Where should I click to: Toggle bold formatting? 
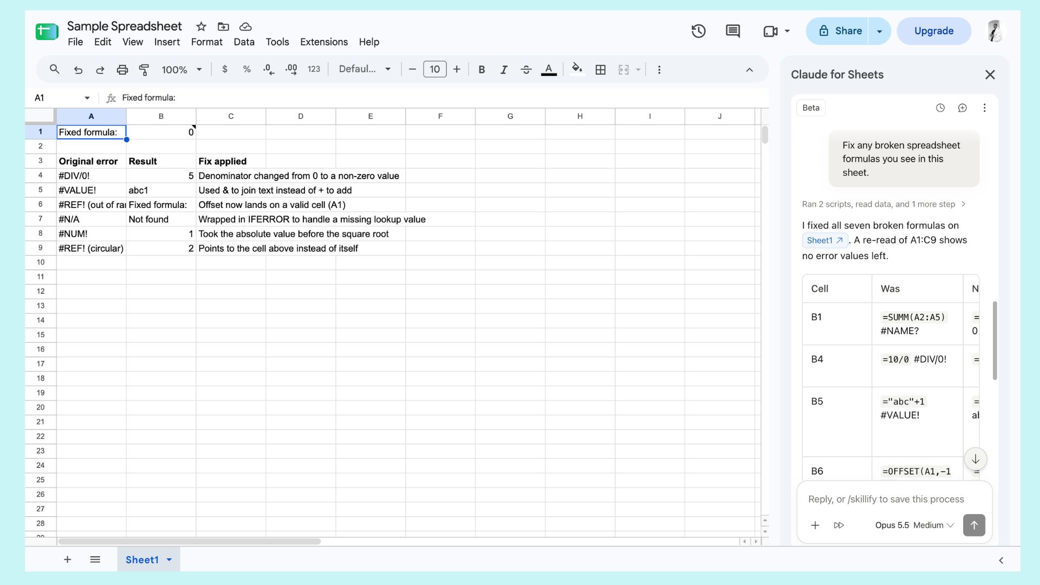[x=482, y=69]
